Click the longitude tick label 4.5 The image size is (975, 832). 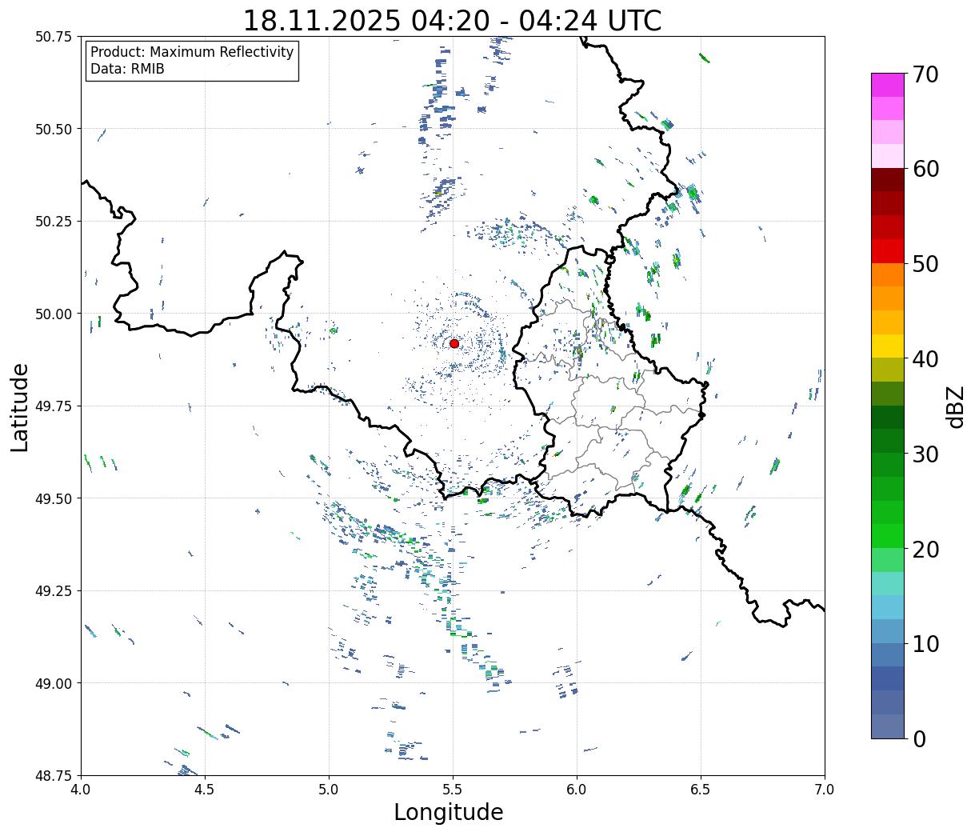tap(205, 790)
